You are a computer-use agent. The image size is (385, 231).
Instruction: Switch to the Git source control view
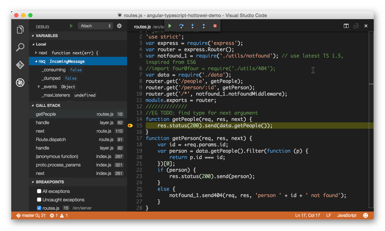tap(20, 65)
